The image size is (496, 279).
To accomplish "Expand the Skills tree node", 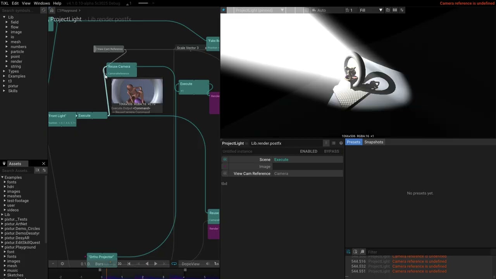I will (4, 91).
